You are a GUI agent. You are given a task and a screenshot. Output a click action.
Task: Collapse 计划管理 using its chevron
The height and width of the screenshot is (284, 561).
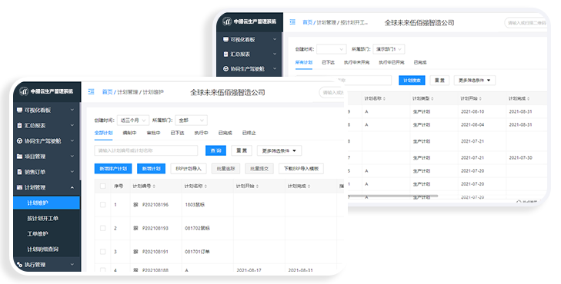point(72,187)
